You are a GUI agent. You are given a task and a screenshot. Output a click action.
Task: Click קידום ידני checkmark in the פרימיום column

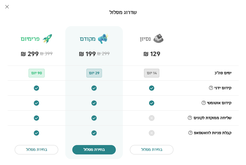tap(36, 88)
